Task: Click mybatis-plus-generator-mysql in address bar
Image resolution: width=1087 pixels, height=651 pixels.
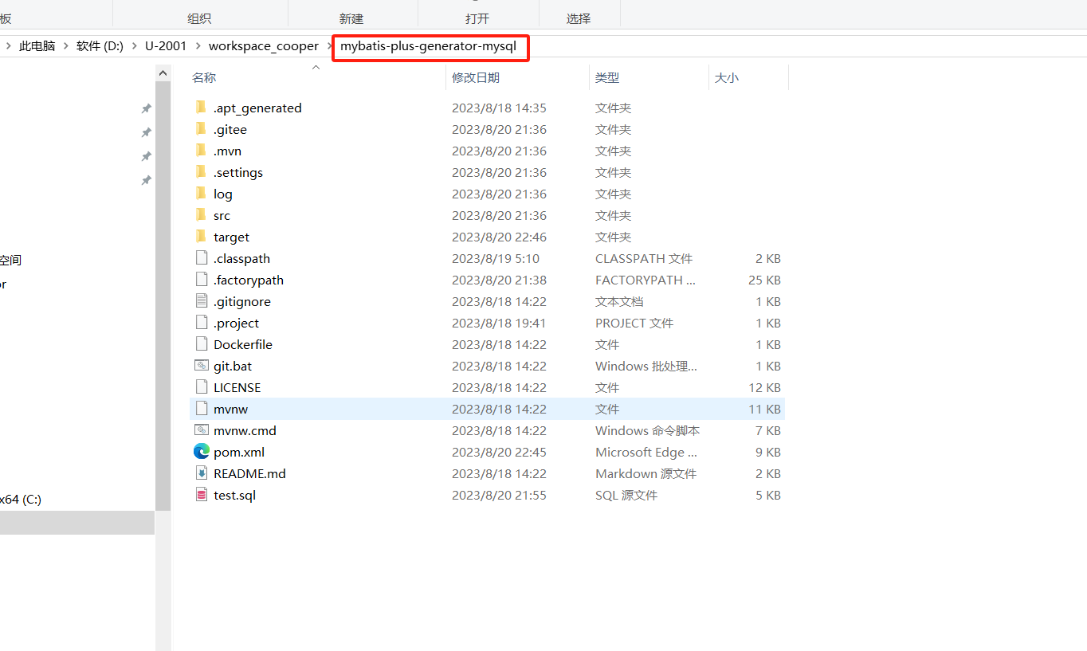Action: pyautogui.click(x=428, y=46)
